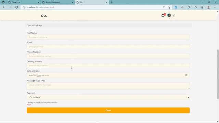Click the red 'Free!' text
The image size is (219, 123).
pyautogui.click(x=29, y=105)
